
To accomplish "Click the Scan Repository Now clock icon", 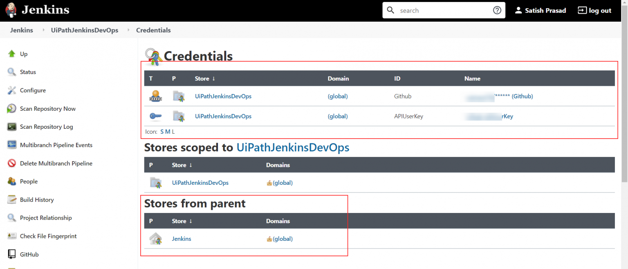I will (x=12, y=108).
